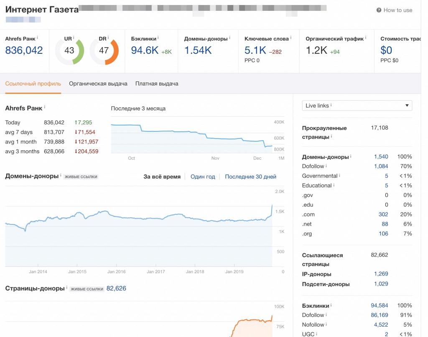This screenshot has height=337, width=428.
Task: Open backlinks count 94.6K
Action: tap(145, 50)
